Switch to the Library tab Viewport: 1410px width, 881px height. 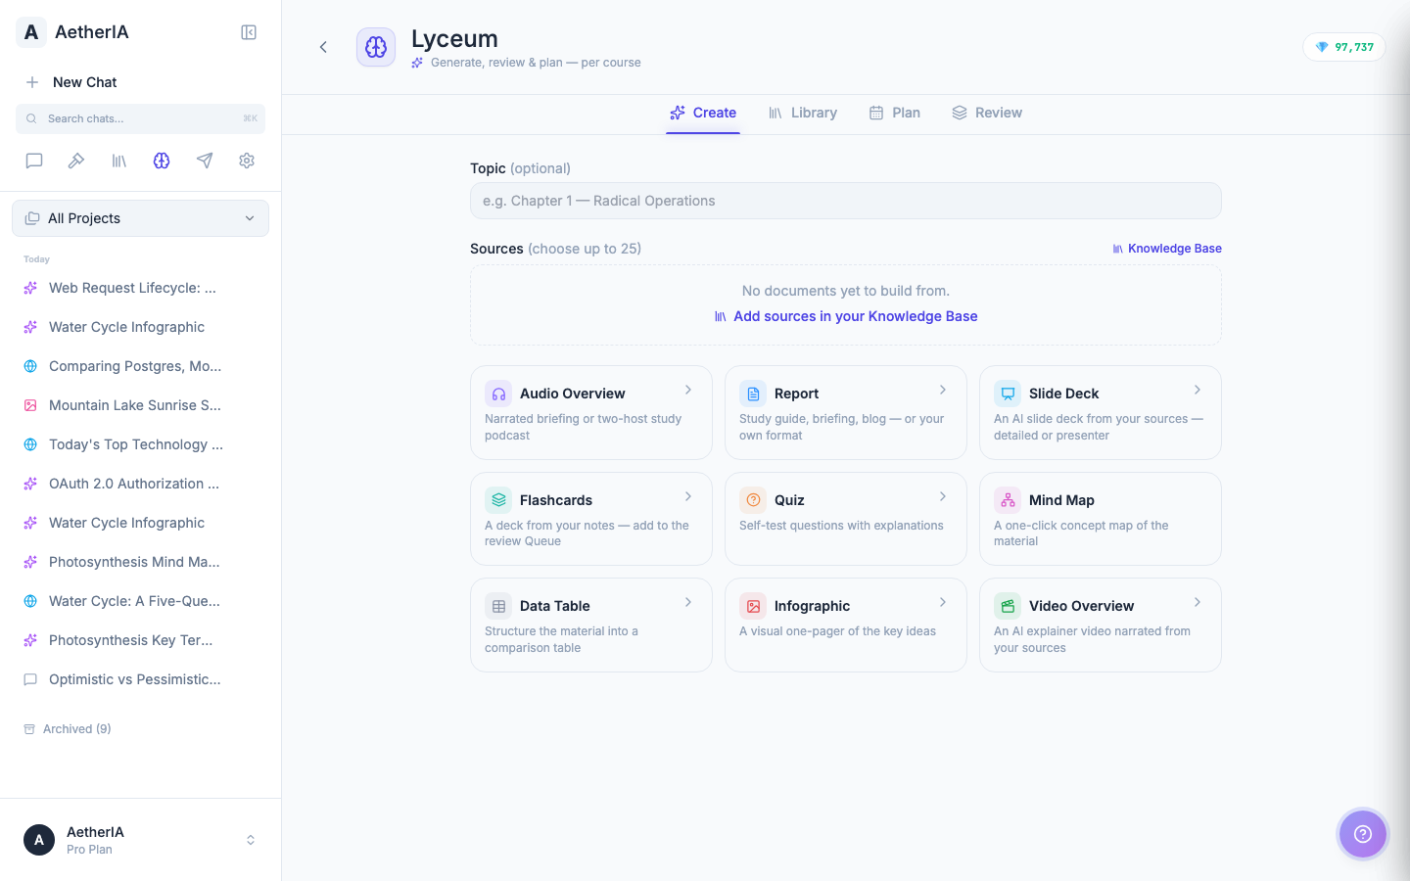click(803, 113)
